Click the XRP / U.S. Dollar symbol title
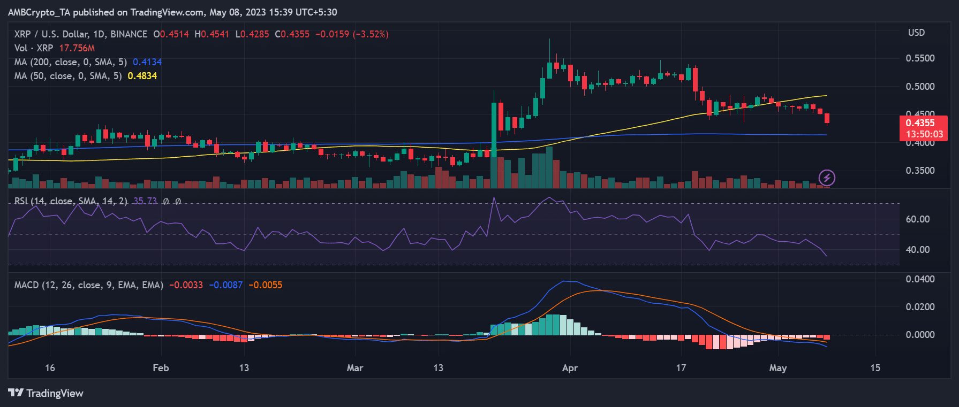Viewport: 959px width, 407px height. point(81,34)
